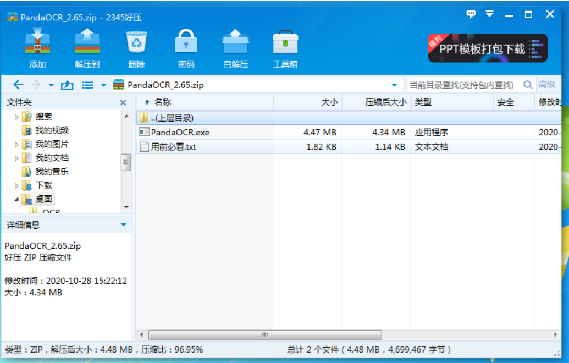Open the title bar main menu arrow

pyautogui.click(x=489, y=14)
